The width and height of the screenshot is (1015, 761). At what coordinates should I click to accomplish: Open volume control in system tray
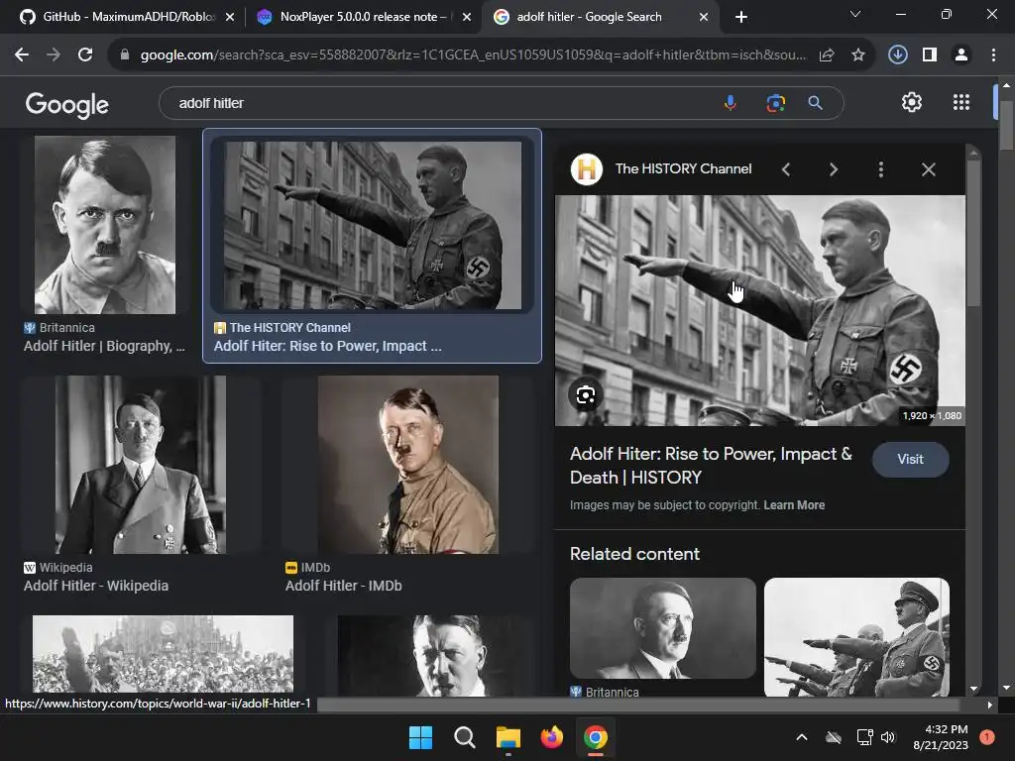pyautogui.click(x=888, y=737)
